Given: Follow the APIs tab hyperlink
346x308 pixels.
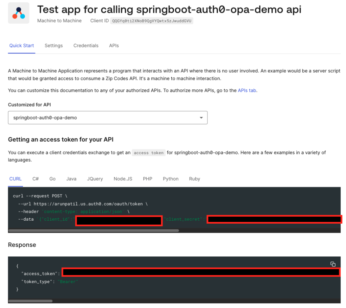Looking at the screenshot, I should 247,90.
